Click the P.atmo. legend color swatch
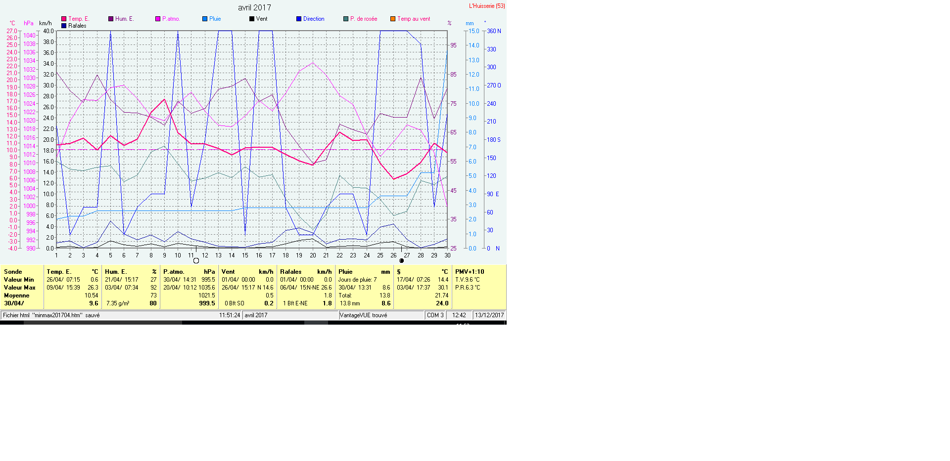Image resolution: width=950 pixels, height=461 pixels. (x=158, y=19)
